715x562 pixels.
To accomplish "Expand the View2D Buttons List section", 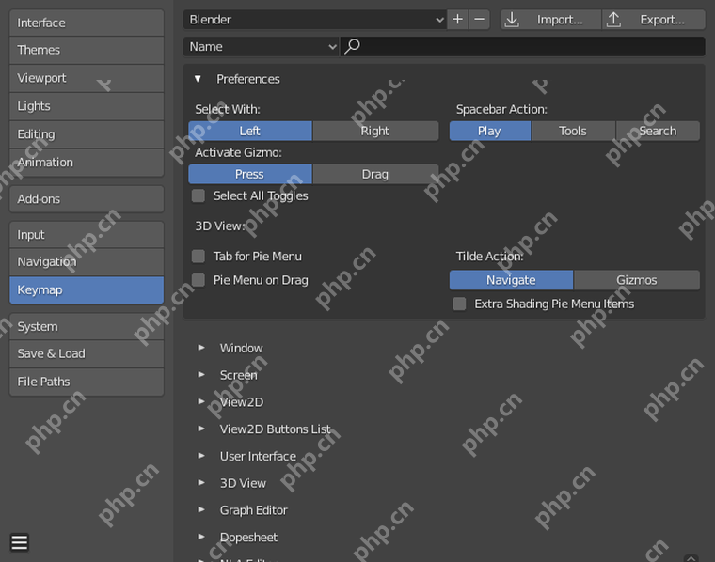I will coord(201,429).
